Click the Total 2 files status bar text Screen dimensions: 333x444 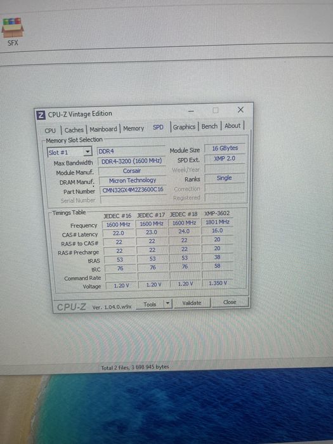(x=135, y=367)
